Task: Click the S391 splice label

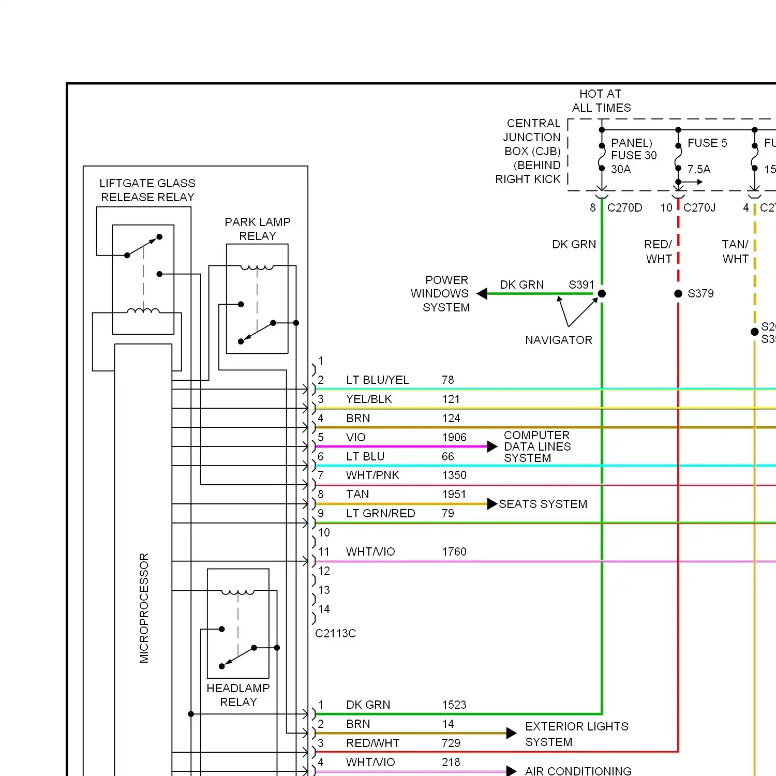Action: [581, 285]
